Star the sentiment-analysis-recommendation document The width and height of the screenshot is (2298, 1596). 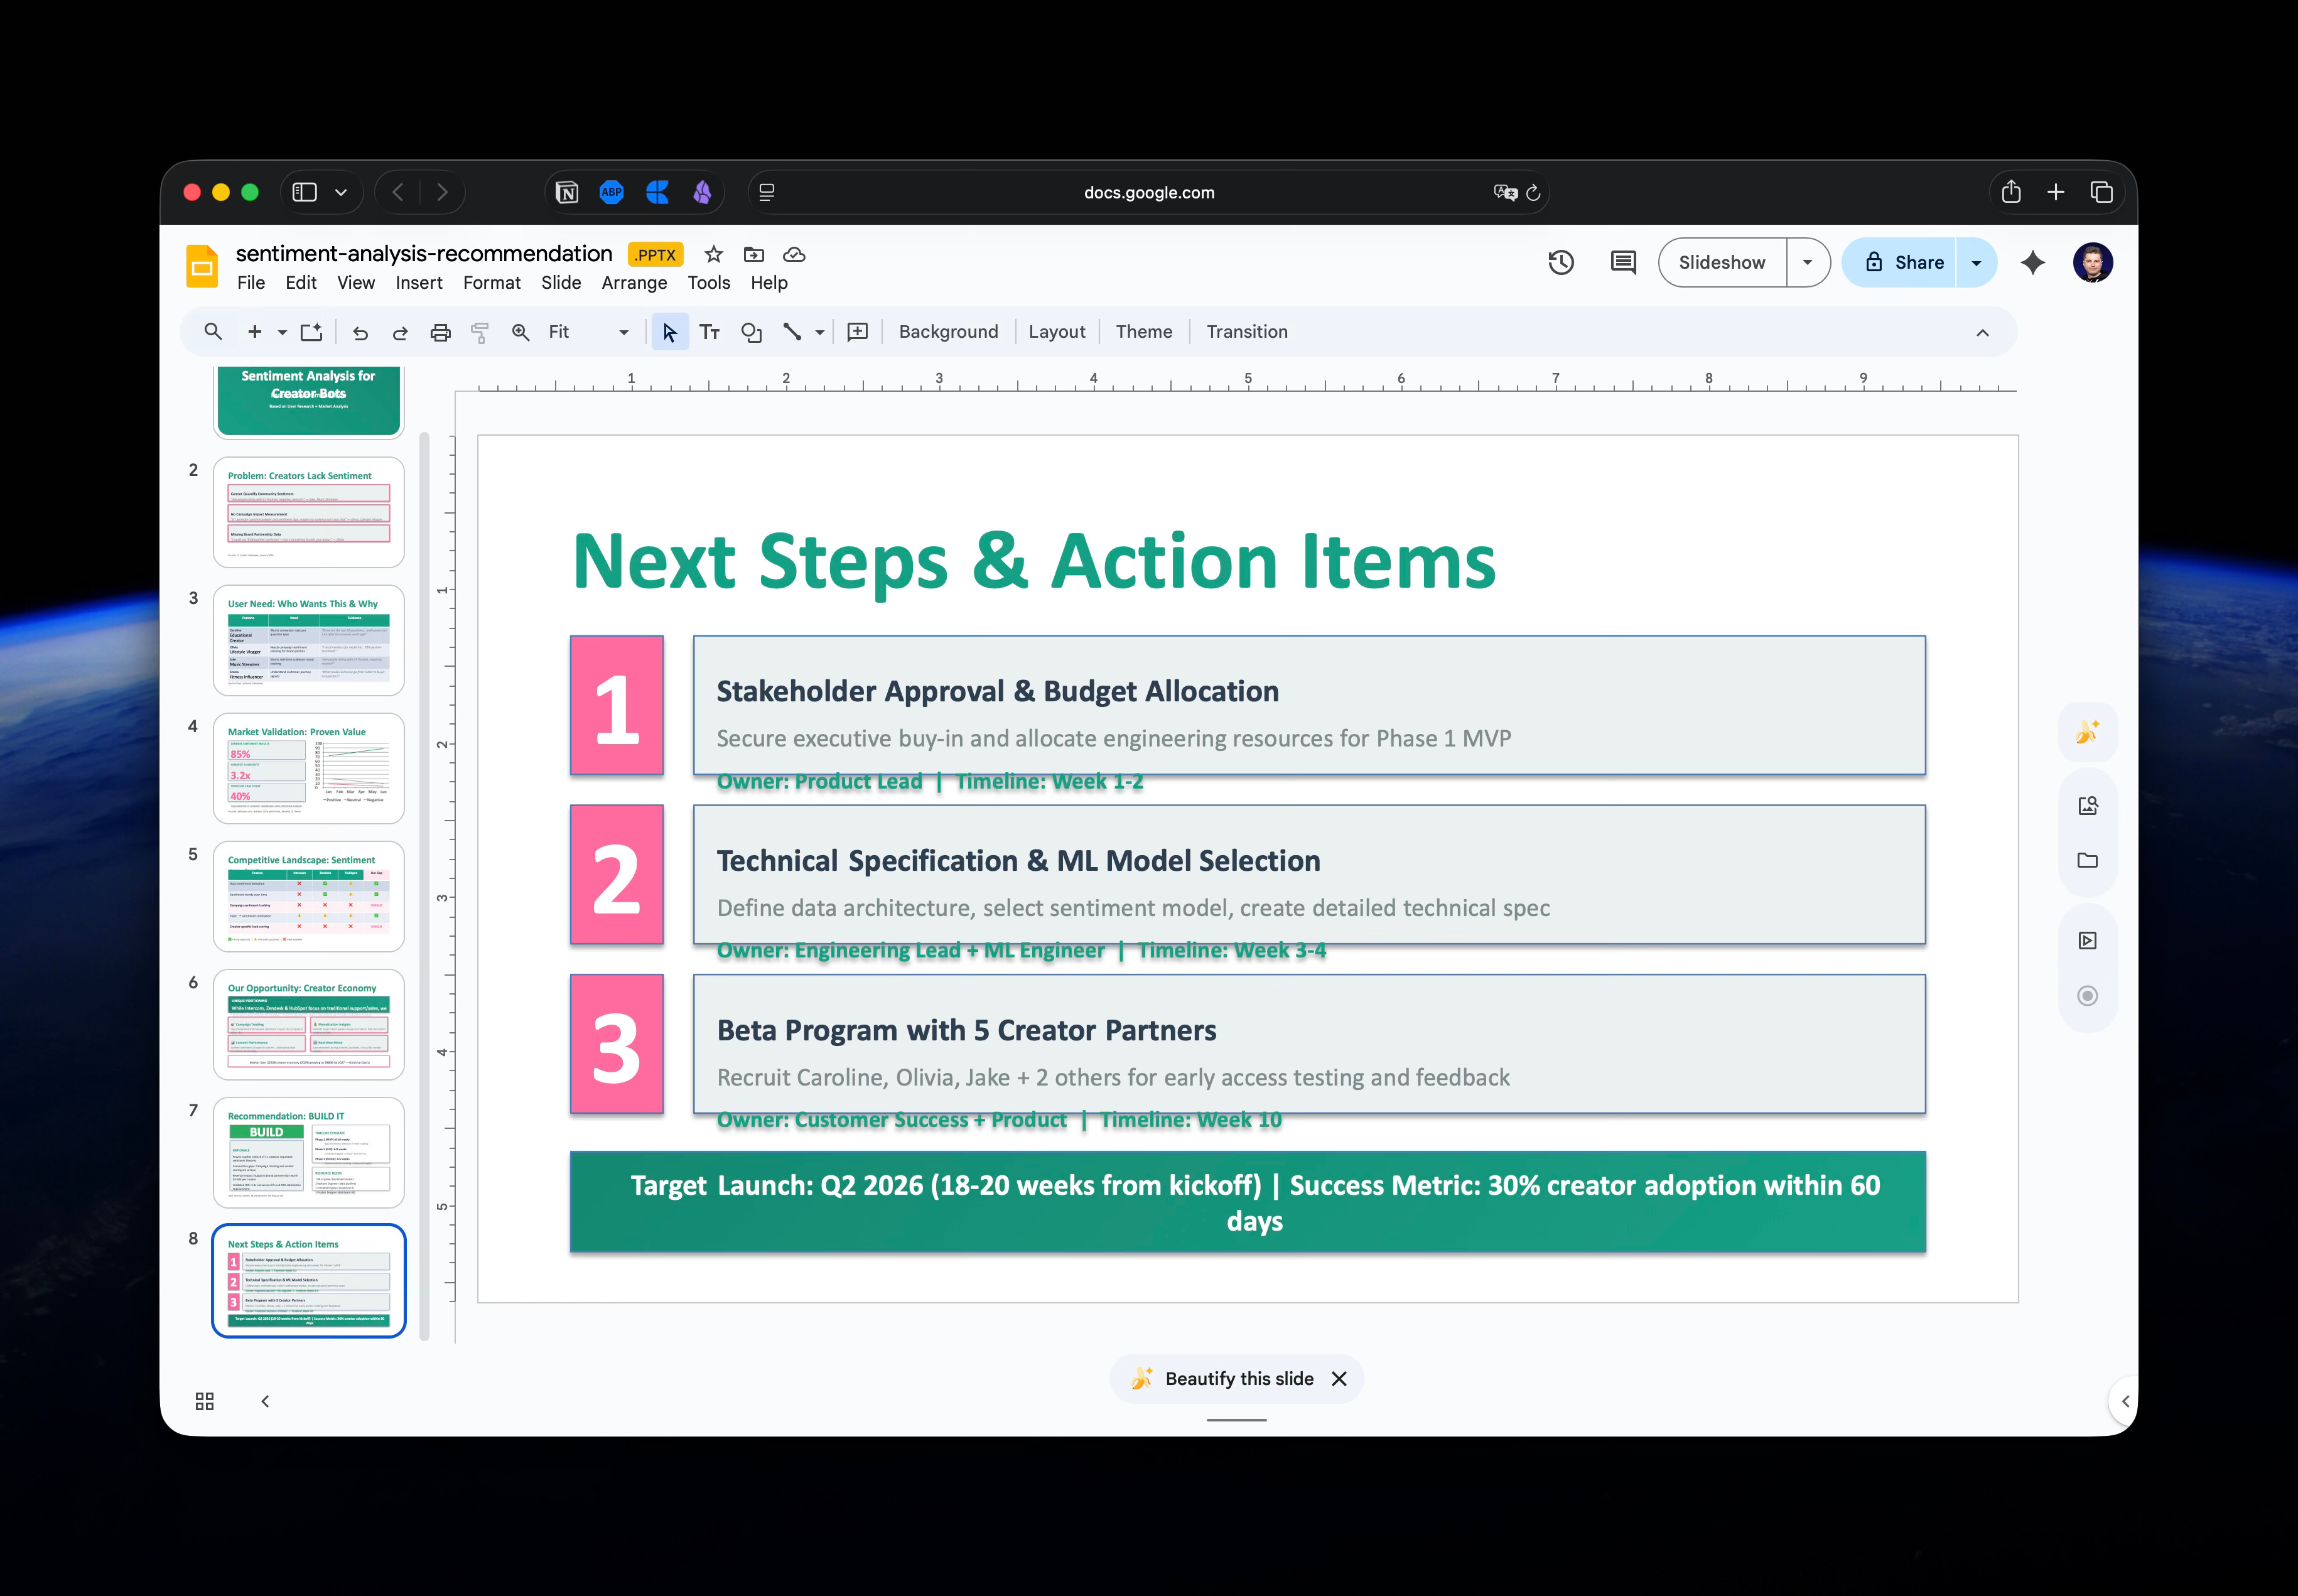coord(713,254)
